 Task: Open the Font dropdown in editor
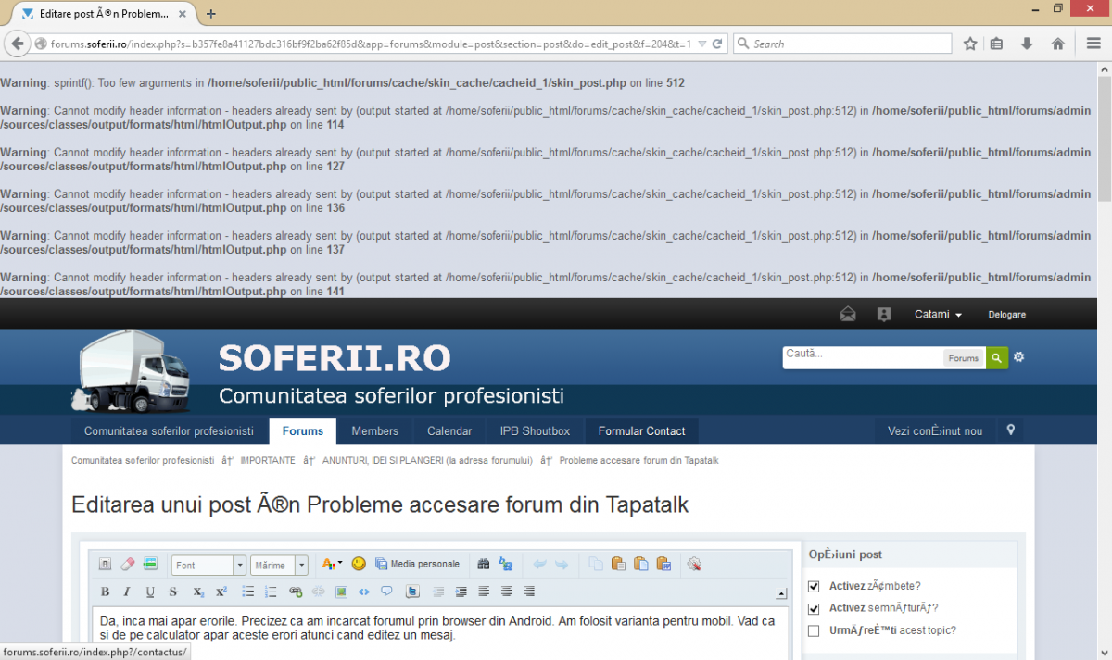pyautogui.click(x=208, y=565)
